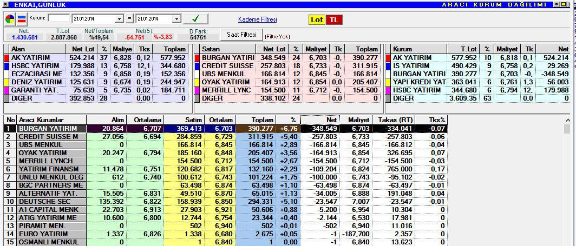Viewport: 576px width, 246px height.
Task: Click the blue-red bar chart icon
Action: click(x=22, y=19)
